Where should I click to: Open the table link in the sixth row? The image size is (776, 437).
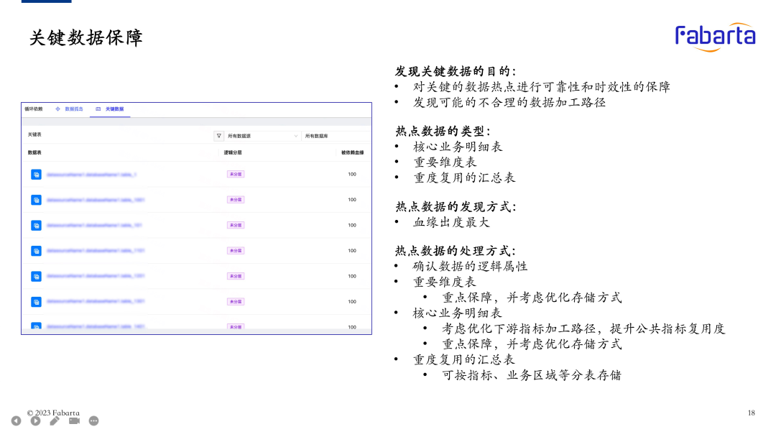tap(96, 301)
